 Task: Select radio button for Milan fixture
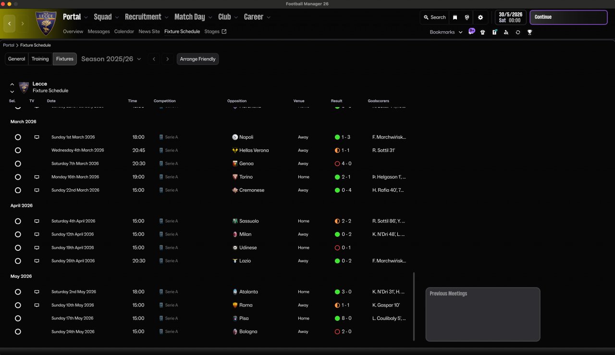(18, 234)
